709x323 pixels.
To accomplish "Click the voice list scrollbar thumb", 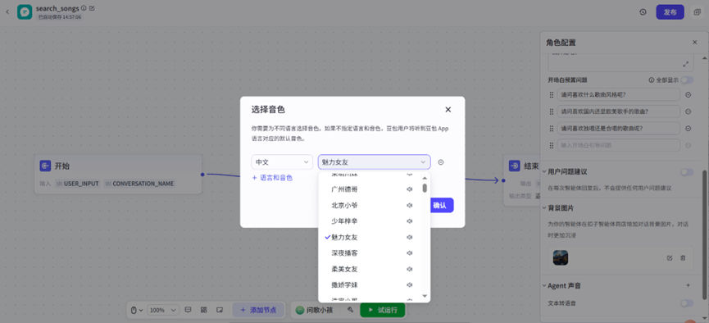I will click(425, 188).
